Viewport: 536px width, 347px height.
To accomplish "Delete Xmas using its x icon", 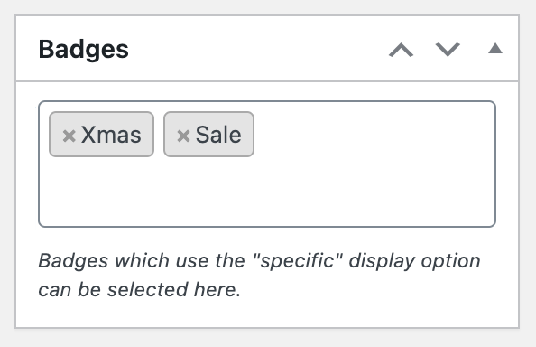I will pos(69,136).
